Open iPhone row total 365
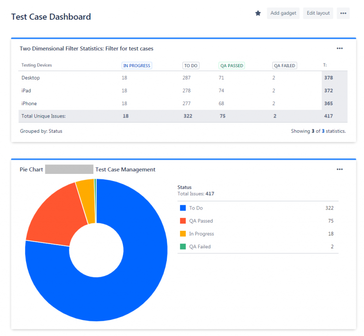The height and width of the screenshot is (336, 364). 328,103
